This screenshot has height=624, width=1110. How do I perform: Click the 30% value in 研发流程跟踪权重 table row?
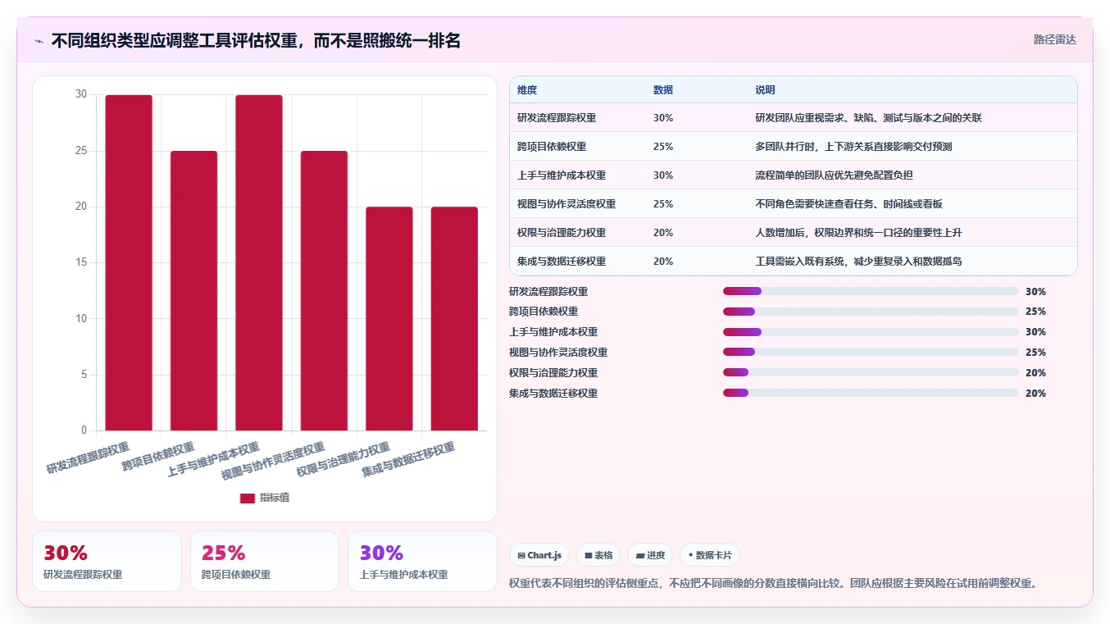pyautogui.click(x=663, y=118)
